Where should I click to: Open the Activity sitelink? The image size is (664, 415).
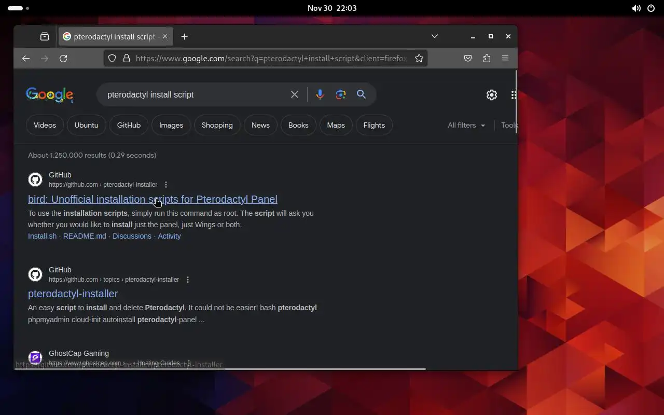pyautogui.click(x=169, y=236)
